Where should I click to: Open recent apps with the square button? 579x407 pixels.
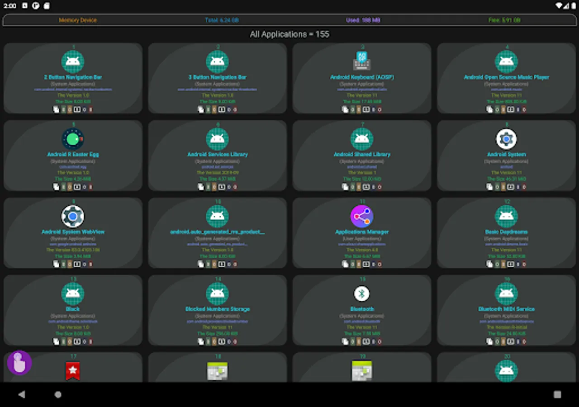[557, 394]
